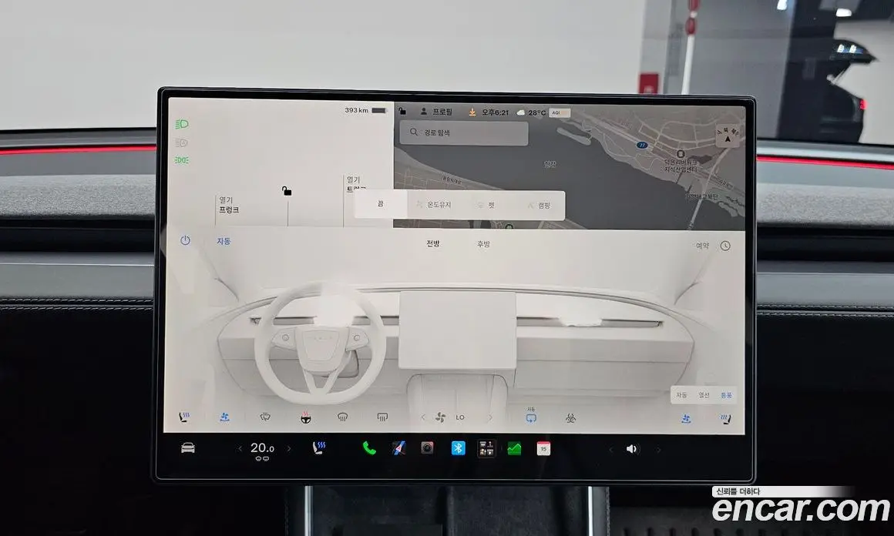Screen dimensions: 894x536
Task: Toggle the air recirculation icon
Action: [x=531, y=417]
